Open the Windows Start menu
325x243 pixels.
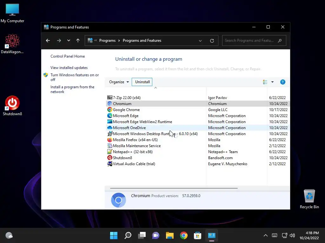pos(114,235)
